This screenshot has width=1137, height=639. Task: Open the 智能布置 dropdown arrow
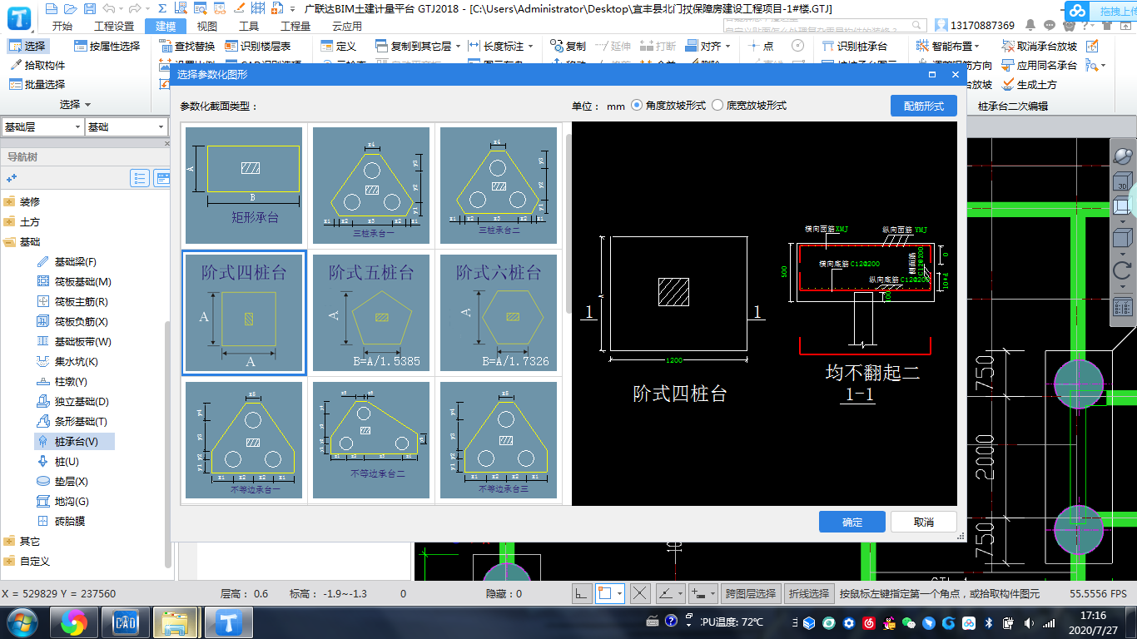(977, 47)
